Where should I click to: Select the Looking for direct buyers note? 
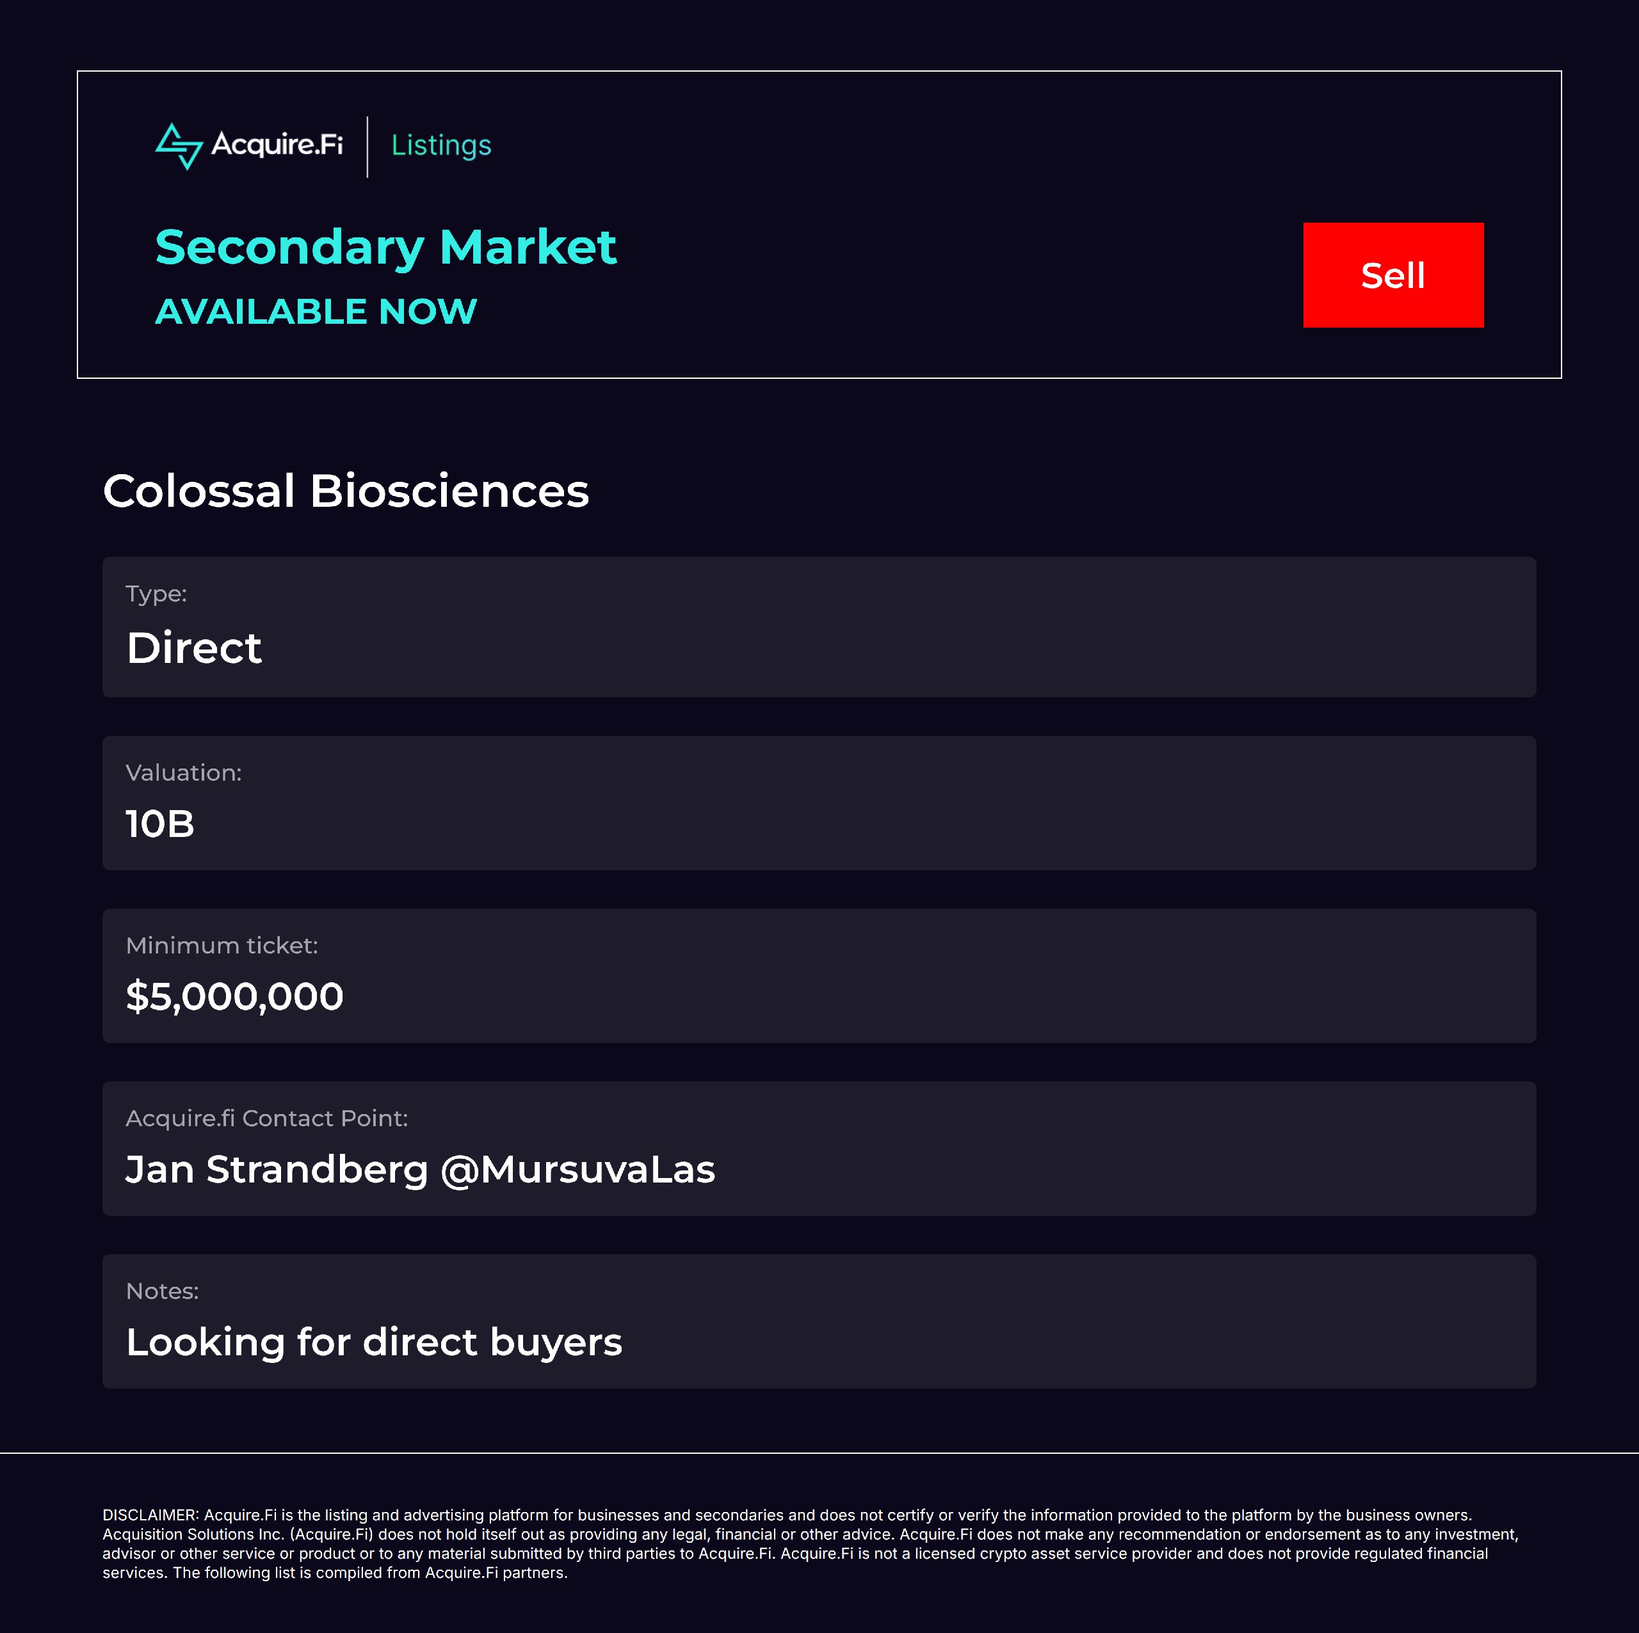(374, 1342)
